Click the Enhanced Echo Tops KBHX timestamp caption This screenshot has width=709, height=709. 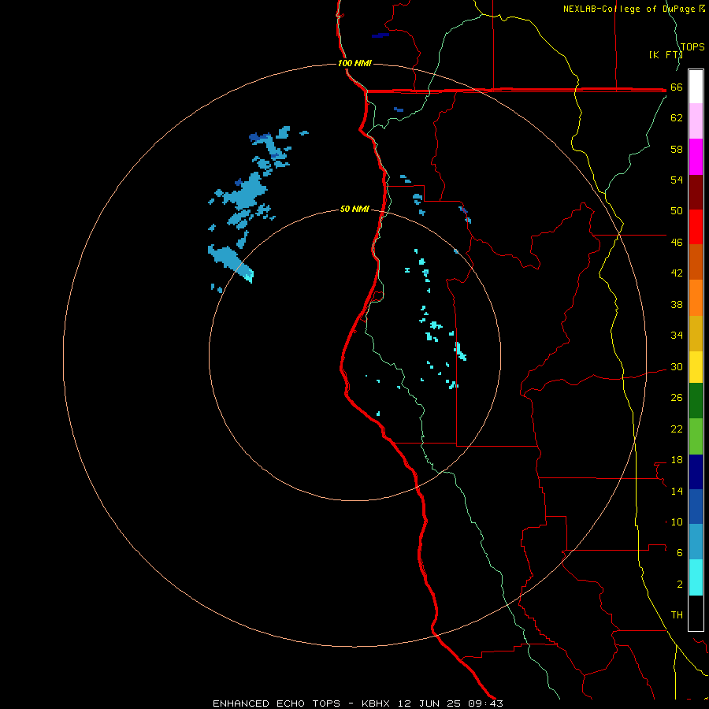point(358,703)
